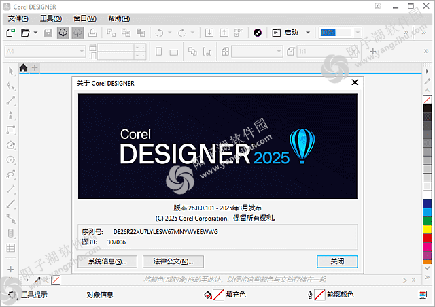Expand the Open file dropdown arrow
Image resolution: width=435 pixels, height=307 pixels.
pos(35,33)
